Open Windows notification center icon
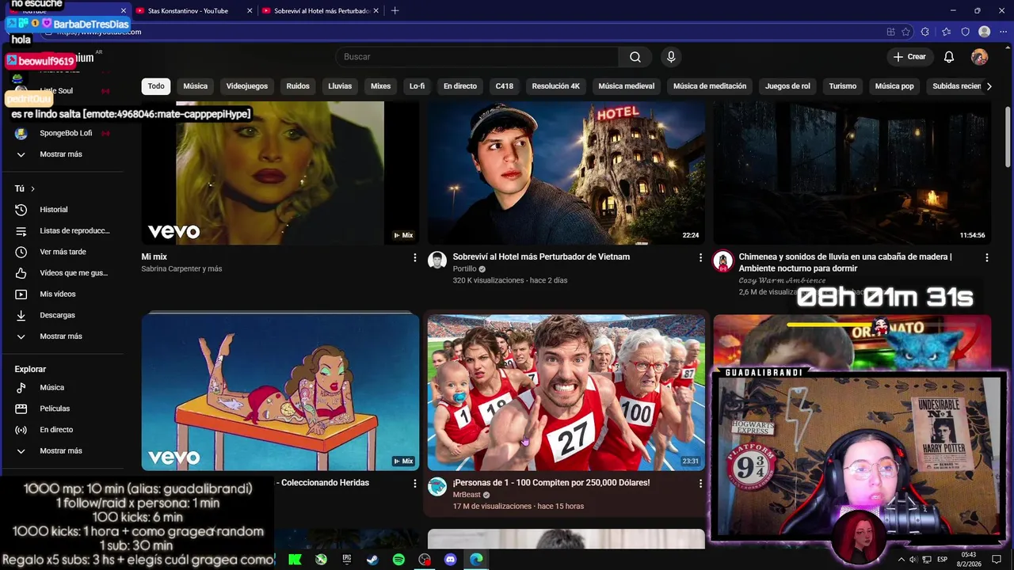Image resolution: width=1014 pixels, height=570 pixels. point(997,560)
